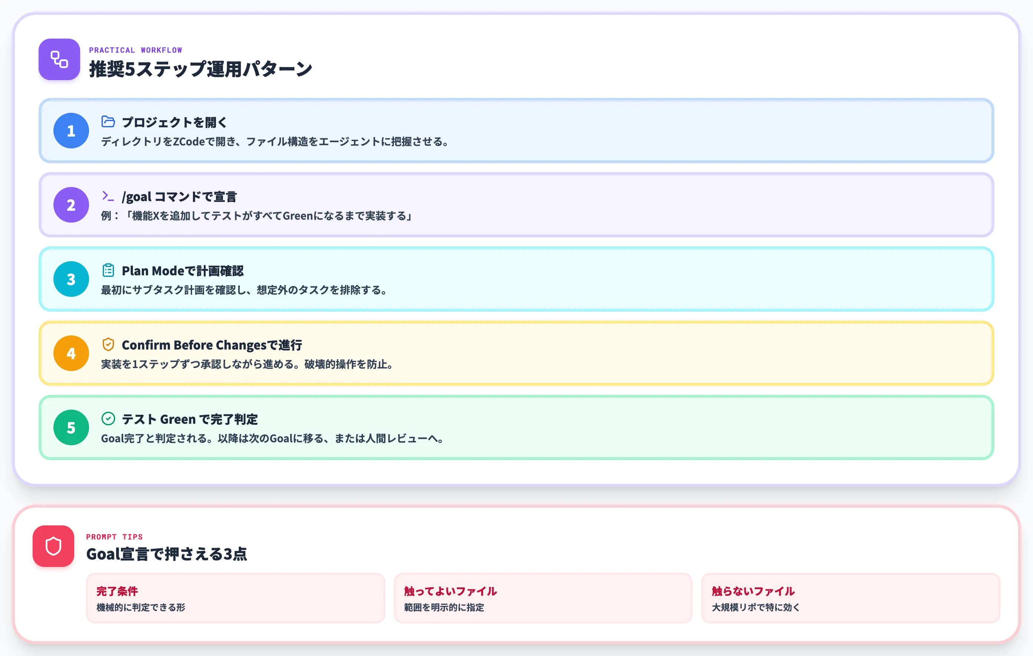
Task: Click the purple workflow icon beside PRACTICAL WORKFLOW
Action: (x=59, y=59)
